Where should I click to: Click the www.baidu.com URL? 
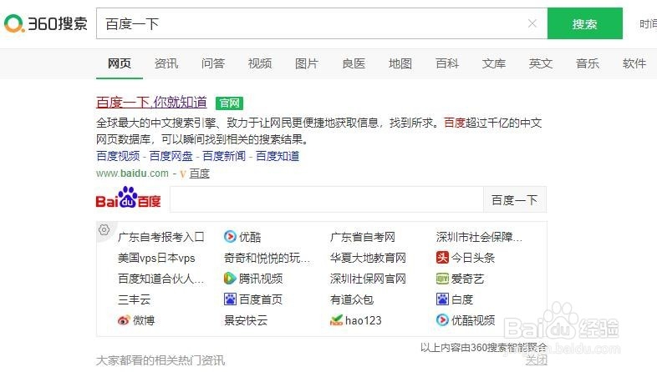[132, 173]
